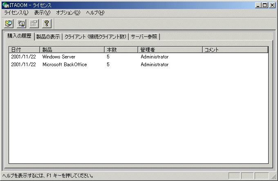Click Administrator in the Windows Server row

pos(155,57)
